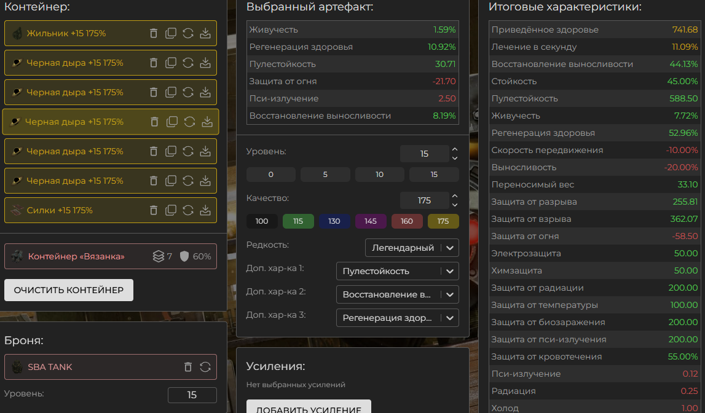Viewport: 705px width, 413px height.
Task: Click the swap arrows icon on SBA TANK
Action: click(x=205, y=367)
